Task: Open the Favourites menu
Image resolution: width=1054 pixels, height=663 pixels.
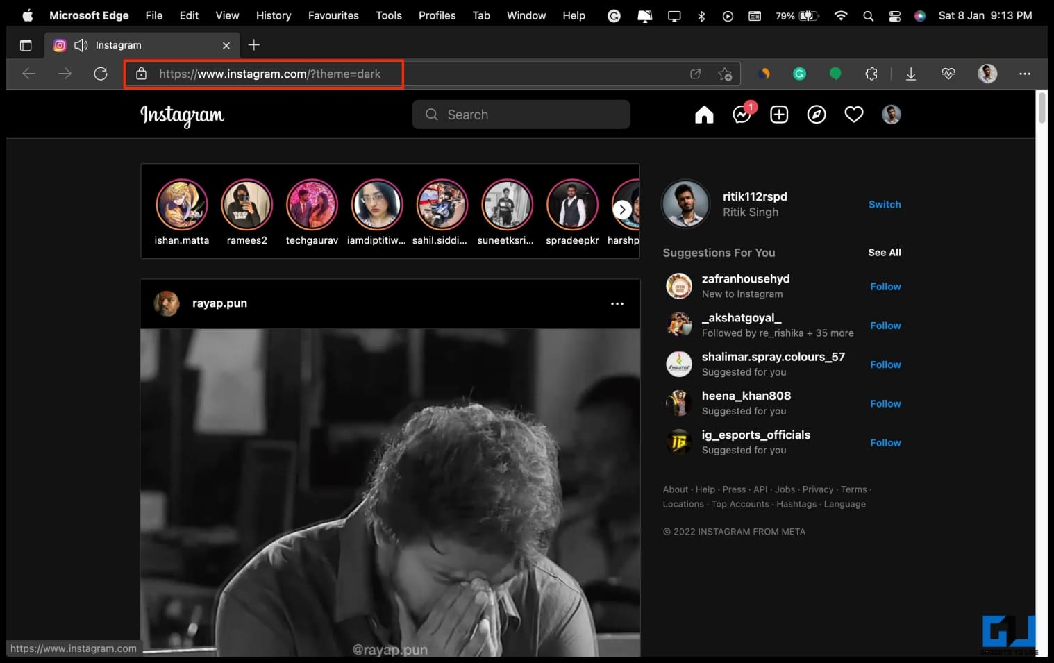Action: click(x=333, y=15)
